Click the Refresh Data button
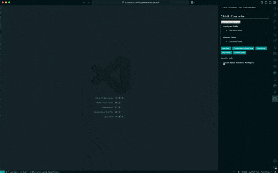This screenshot has width=278, height=173. point(239,53)
